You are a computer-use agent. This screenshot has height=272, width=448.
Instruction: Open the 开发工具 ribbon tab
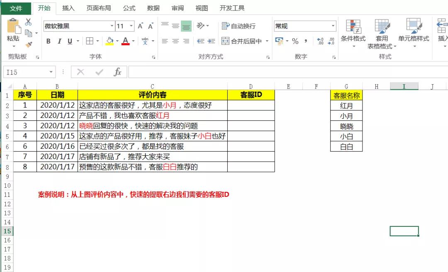[231, 7]
